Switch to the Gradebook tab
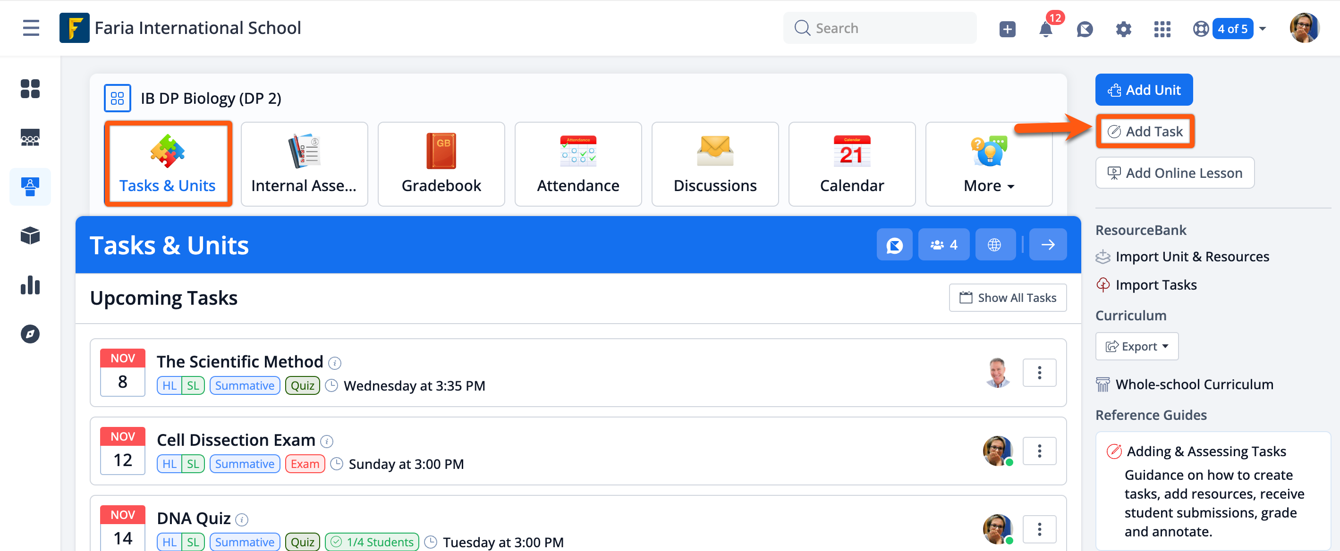1340x551 pixels. 441,164
